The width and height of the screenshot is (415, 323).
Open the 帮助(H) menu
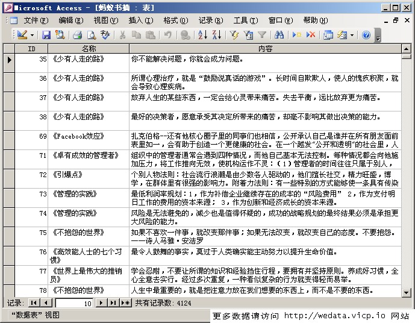[316, 20]
